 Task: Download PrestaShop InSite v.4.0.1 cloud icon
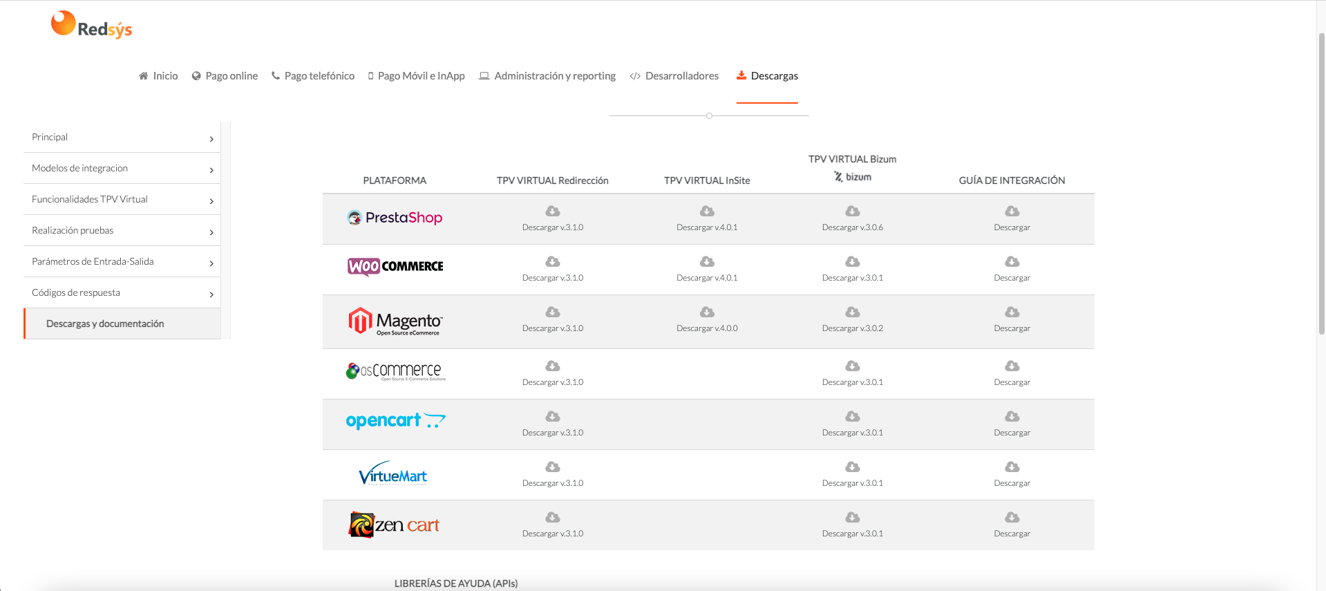(x=707, y=211)
